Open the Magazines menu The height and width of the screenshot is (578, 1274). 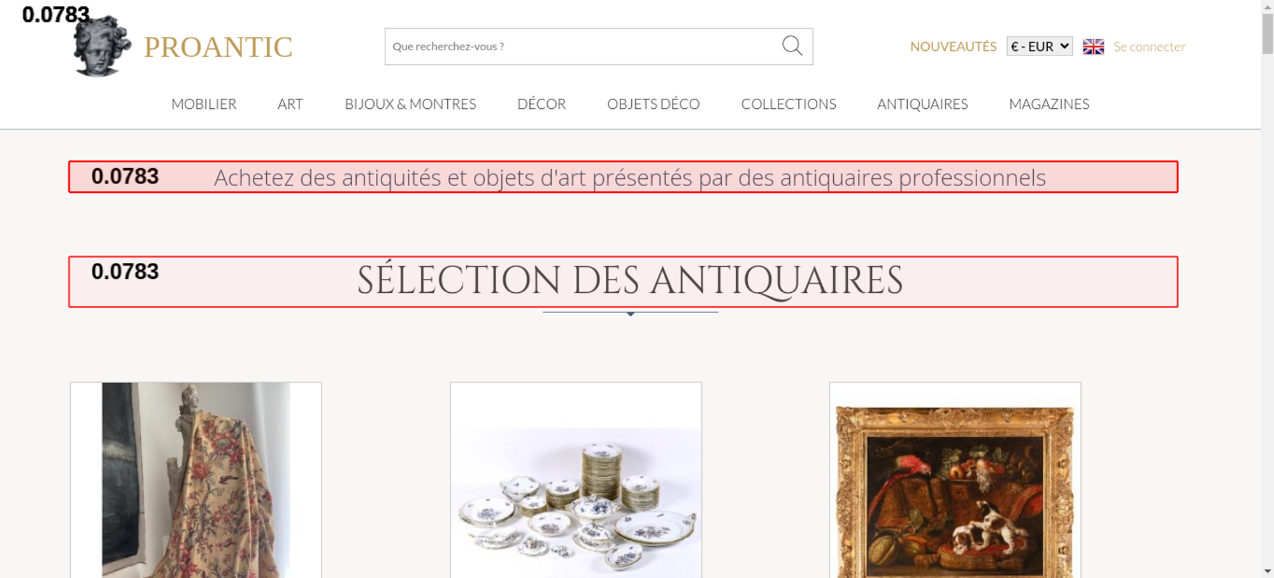[x=1049, y=104]
